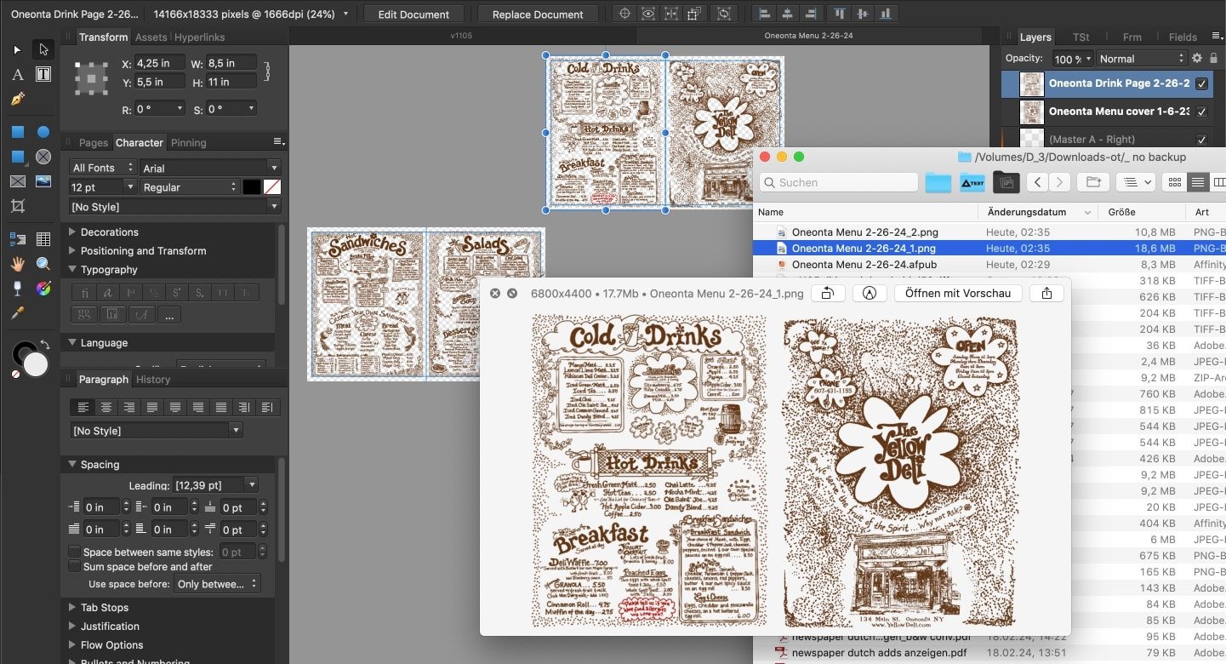The width and height of the screenshot is (1226, 664).
Task: Check Space between same styles
Action: click(x=75, y=552)
